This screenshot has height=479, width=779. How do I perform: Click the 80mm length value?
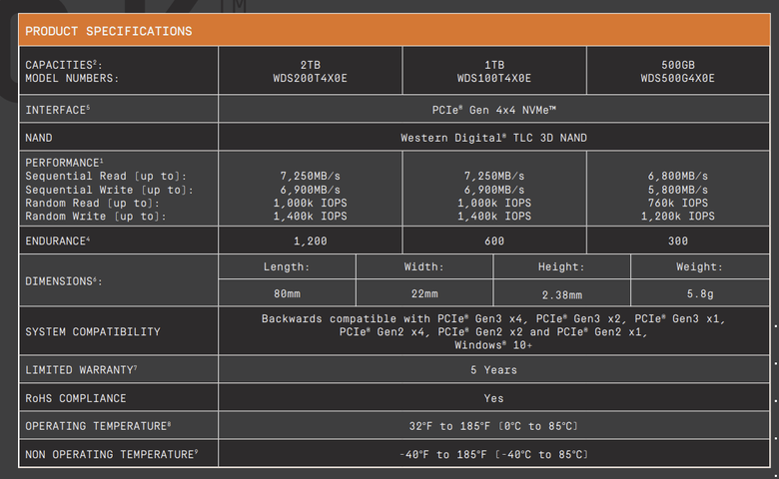287,293
